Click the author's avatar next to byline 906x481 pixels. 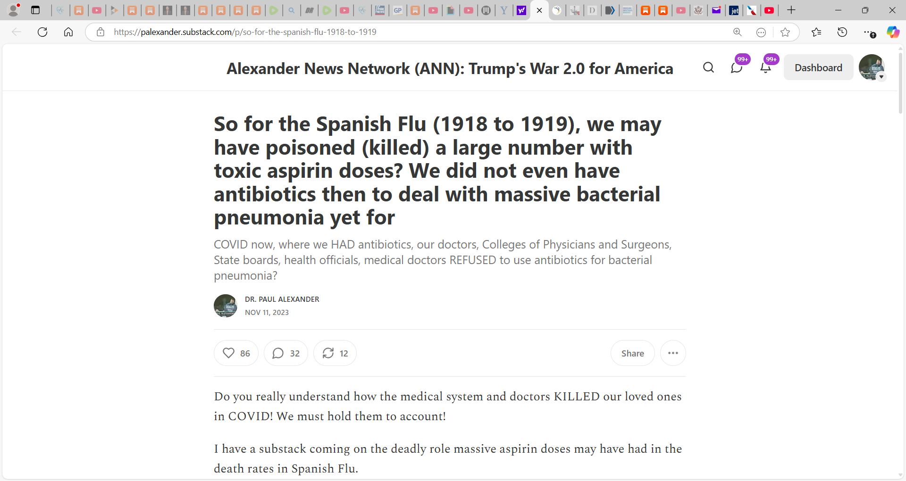[226, 306]
